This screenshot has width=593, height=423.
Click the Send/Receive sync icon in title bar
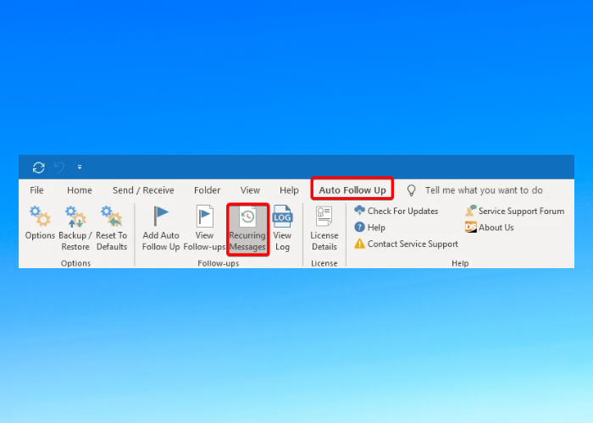coord(39,168)
